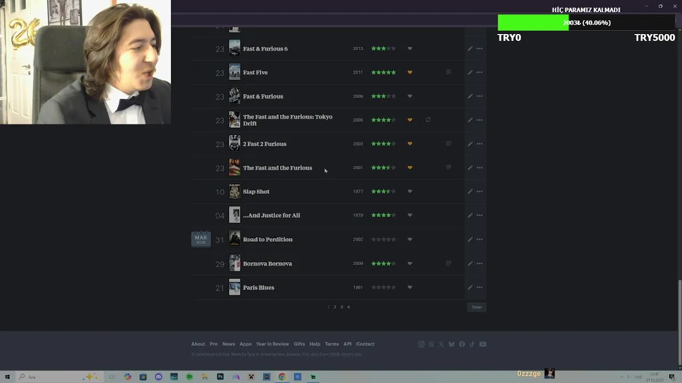Screen dimensions: 682x383
Task: Expand options menu for Fast & Furious 2009
Action: click(480, 96)
